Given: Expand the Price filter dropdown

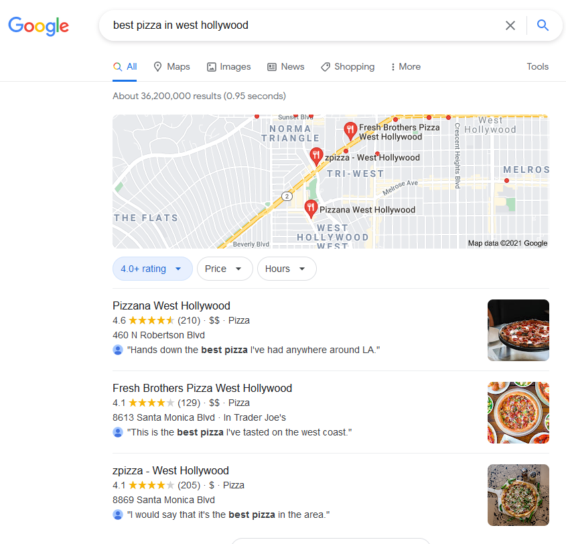Looking at the screenshot, I should coord(224,269).
